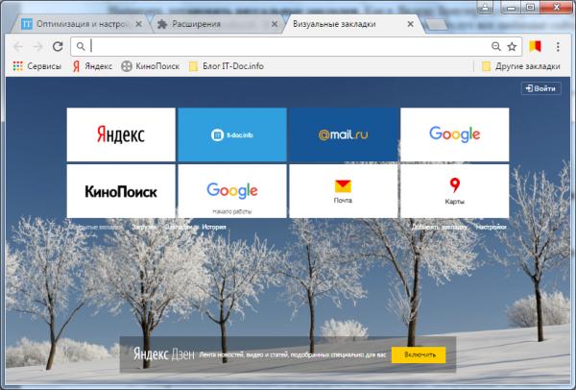Open the Блог IT-Doc.info bookmark folder
Viewport: 576px width, 390px height.
click(x=227, y=66)
